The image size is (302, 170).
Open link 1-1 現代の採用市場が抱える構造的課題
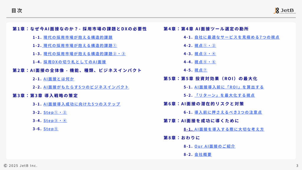pyautogui.click(x=78, y=37)
